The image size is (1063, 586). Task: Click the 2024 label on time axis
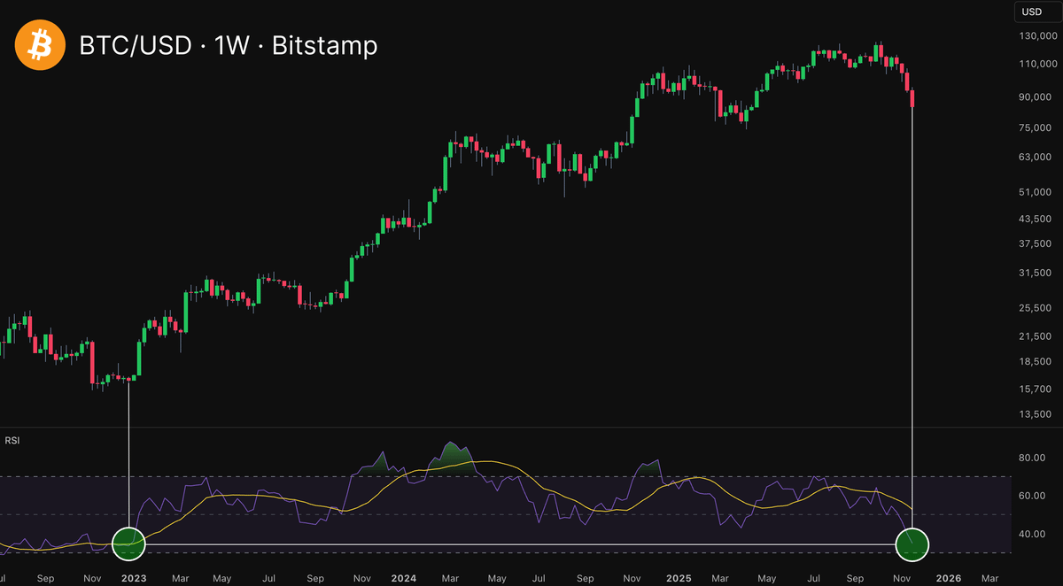coord(404,578)
